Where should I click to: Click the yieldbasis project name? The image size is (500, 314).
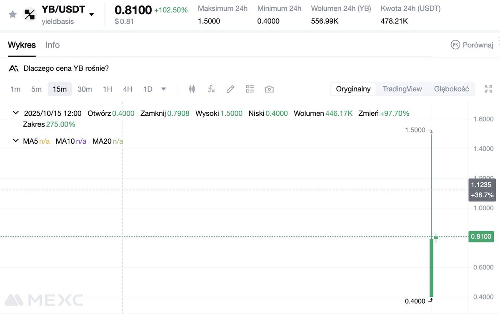point(57,22)
